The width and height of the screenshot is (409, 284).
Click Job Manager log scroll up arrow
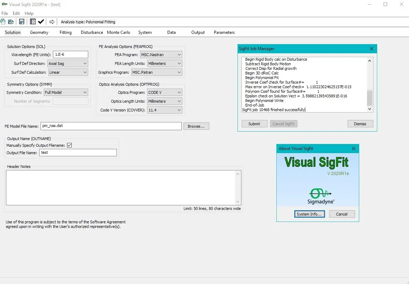[369, 61]
